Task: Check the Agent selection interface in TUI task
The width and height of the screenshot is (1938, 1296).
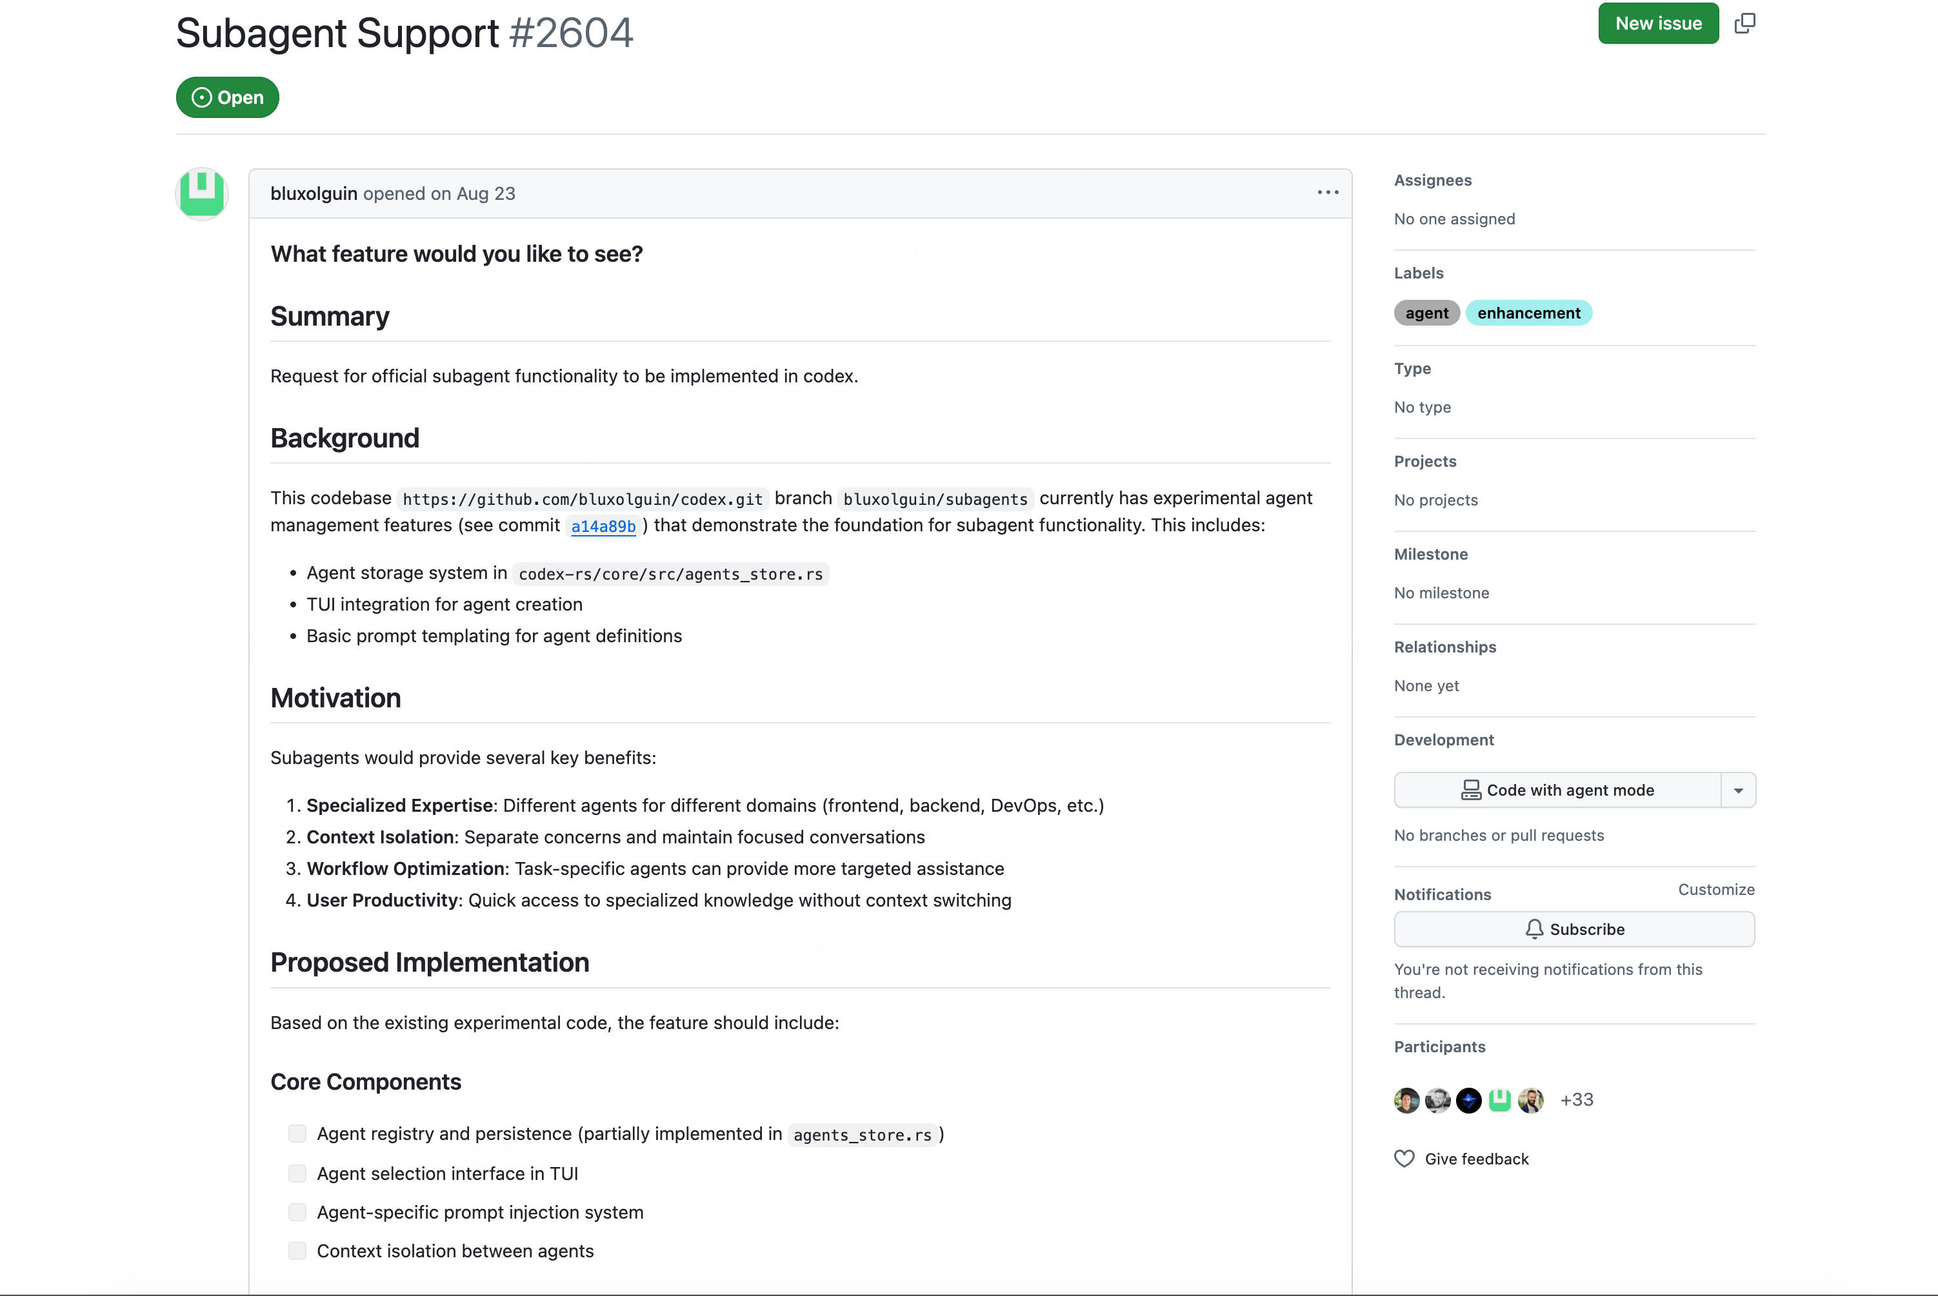Action: (x=297, y=1173)
